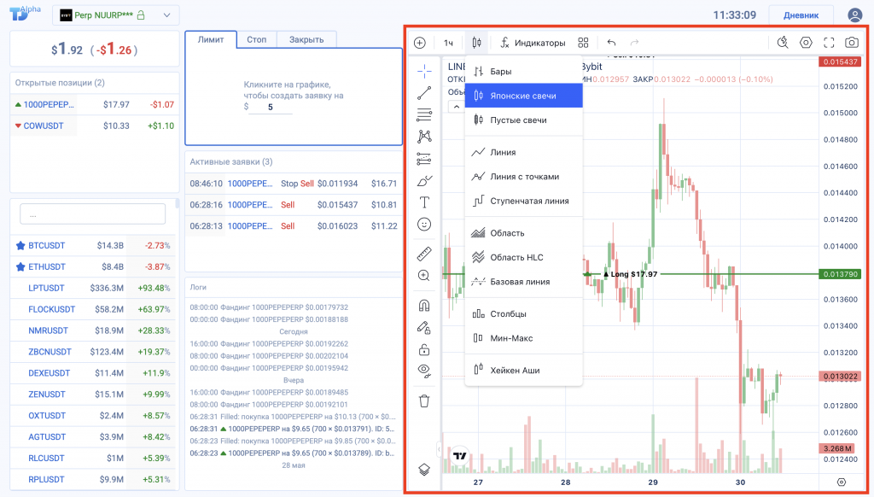874x497 pixels.
Task: Select the Sell order at $0.016023
Action: tap(294, 226)
